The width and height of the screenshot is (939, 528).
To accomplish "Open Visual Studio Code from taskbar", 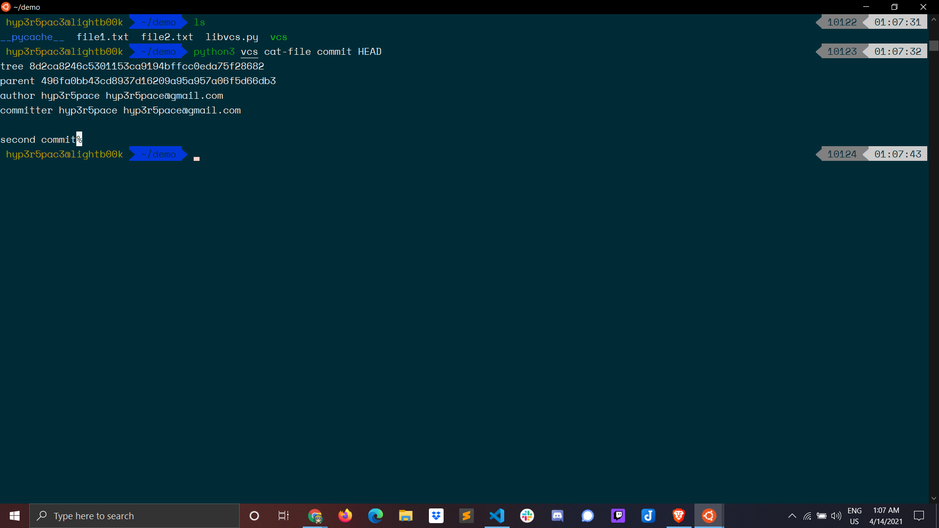I will (x=496, y=515).
